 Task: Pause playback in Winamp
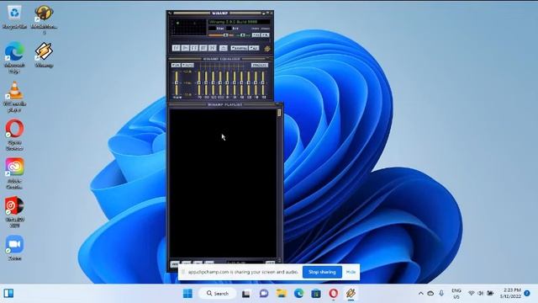click(194, 48)
